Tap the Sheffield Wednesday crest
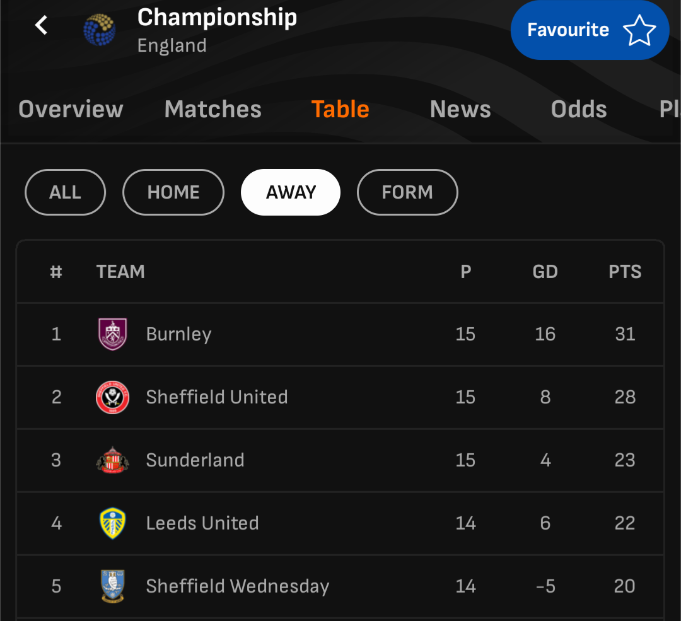 (x=113, y=586)
